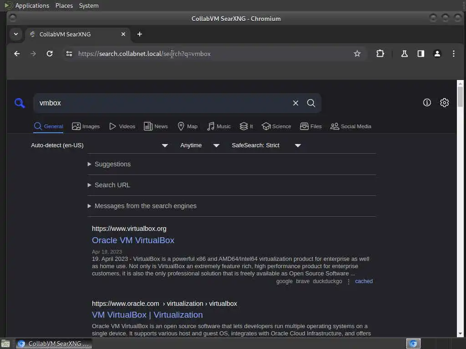Open the Auto-detect (en-US) language dropdown

coord(100,145)
